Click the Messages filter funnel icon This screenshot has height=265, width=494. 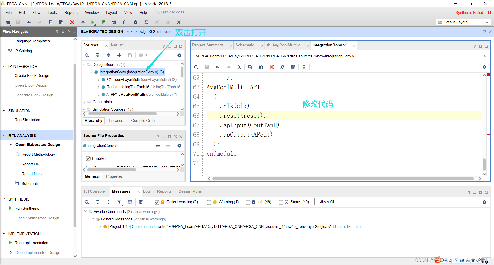119,202
